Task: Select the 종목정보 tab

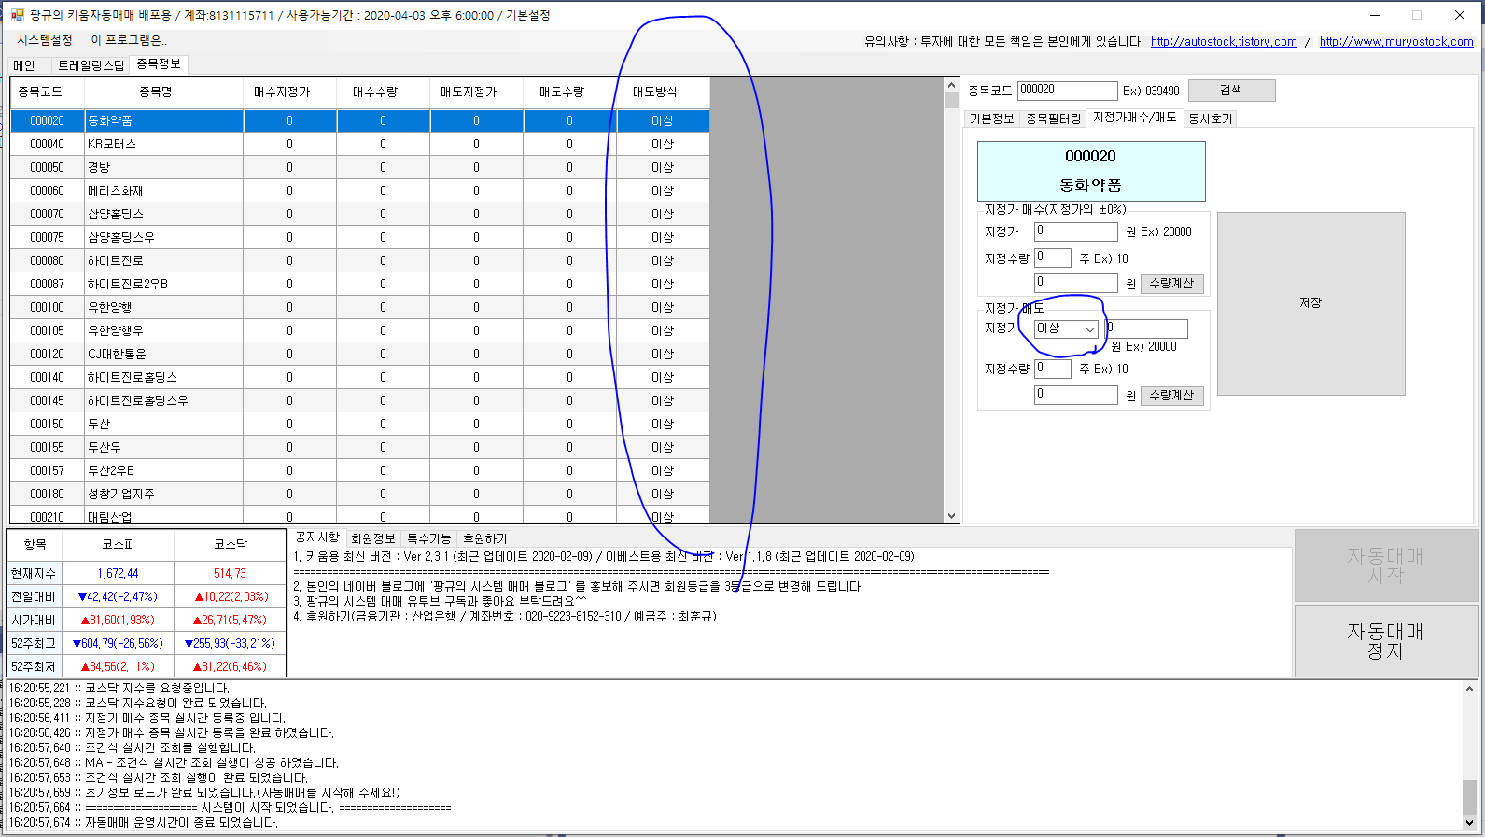Action: pos(159,64)
